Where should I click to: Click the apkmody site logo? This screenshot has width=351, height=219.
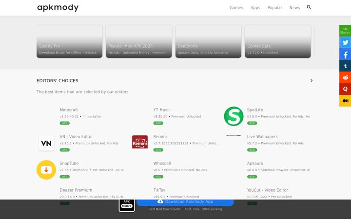(58, 8)
